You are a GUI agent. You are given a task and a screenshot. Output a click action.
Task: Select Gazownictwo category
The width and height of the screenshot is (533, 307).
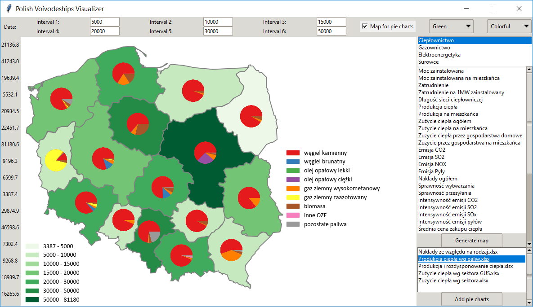point(475,48)
